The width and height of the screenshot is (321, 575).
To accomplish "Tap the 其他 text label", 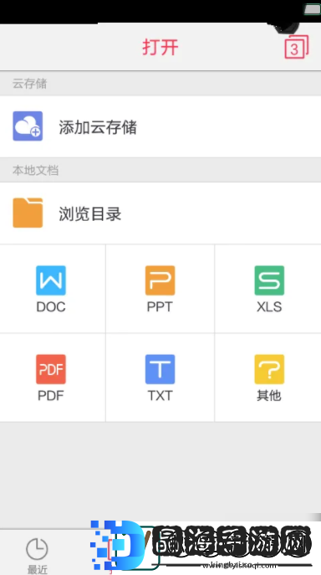I will 269,395.
